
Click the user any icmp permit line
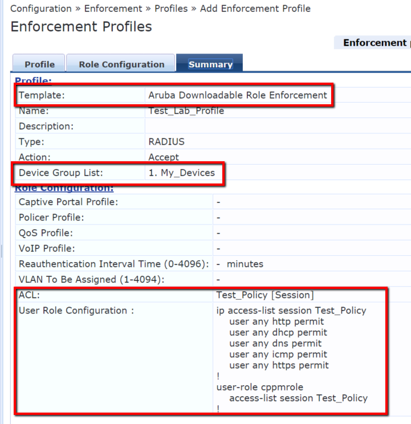(x=278, y=354)
